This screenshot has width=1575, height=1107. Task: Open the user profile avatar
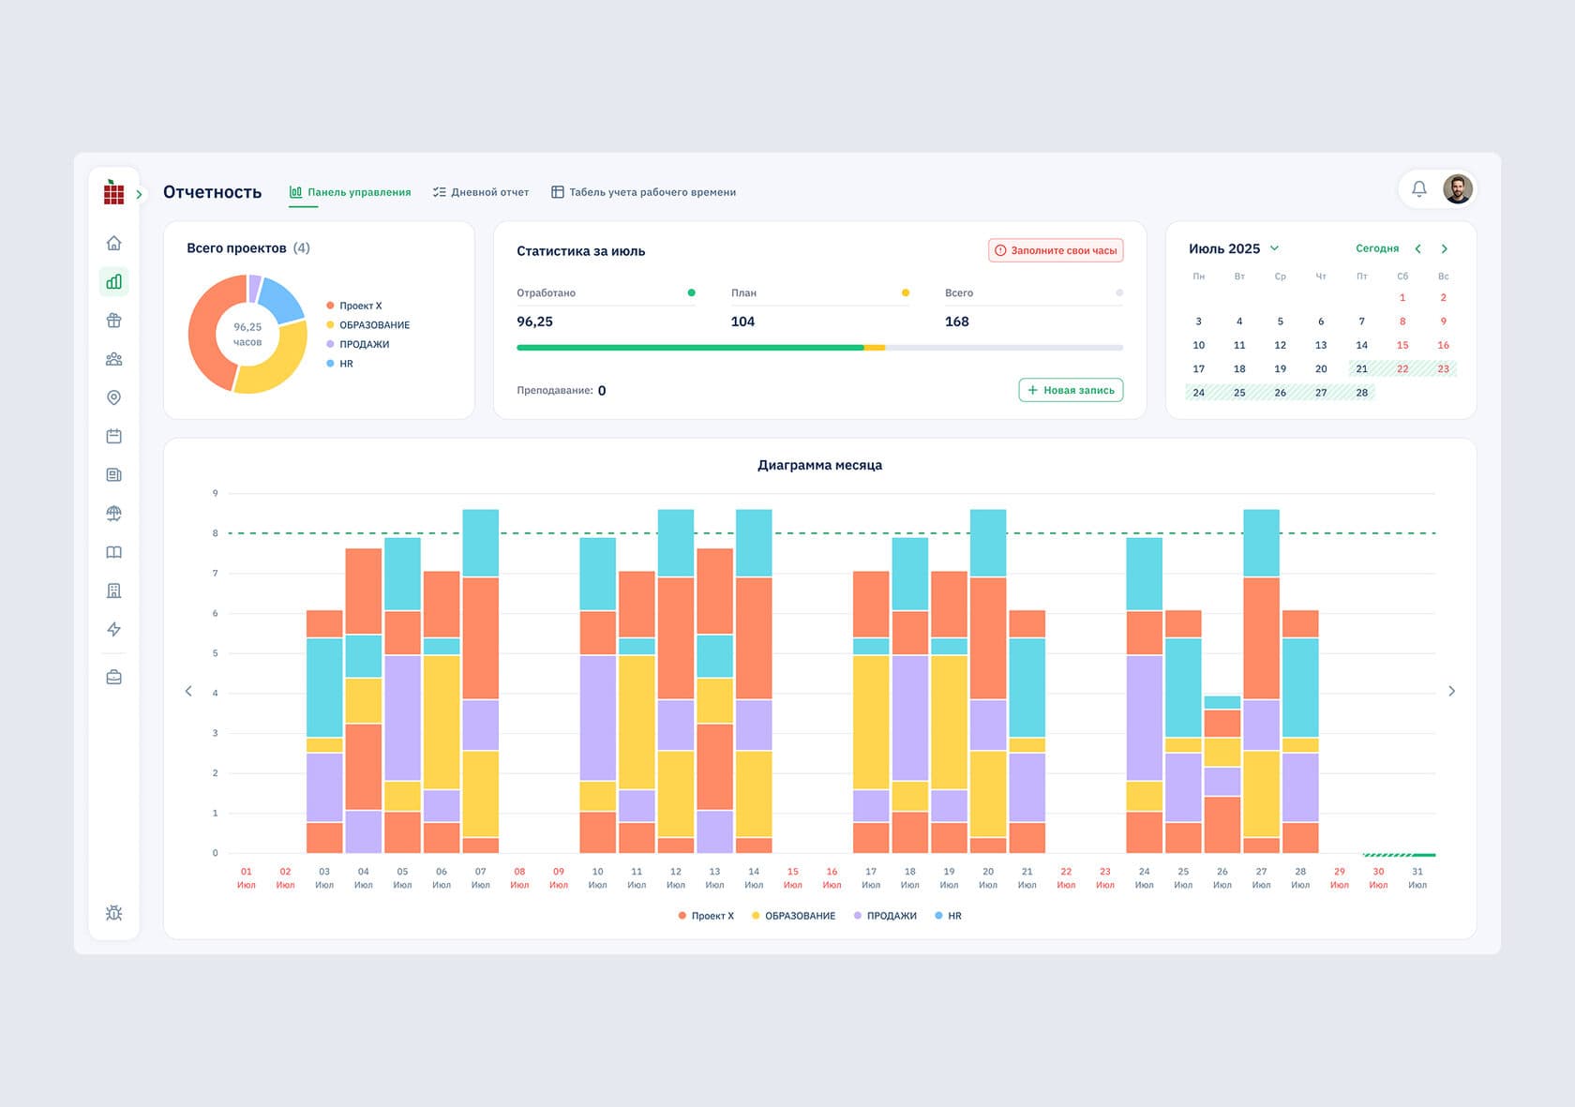click(x=1457, y=189)
